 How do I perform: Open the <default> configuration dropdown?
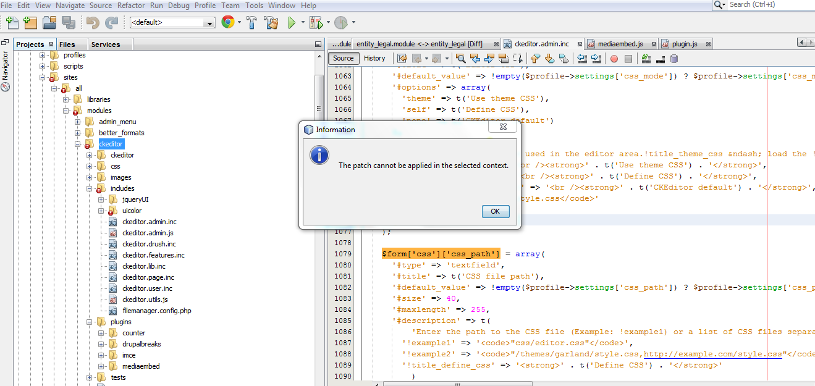[x=210, y=21]
